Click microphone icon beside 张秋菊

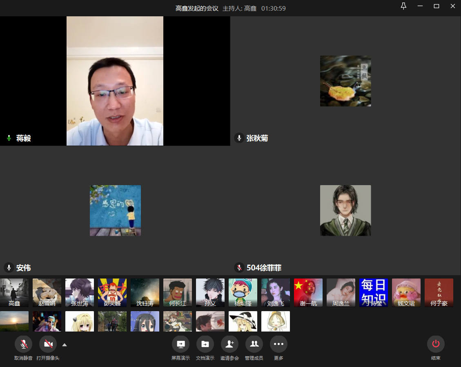tap(239, 138)
